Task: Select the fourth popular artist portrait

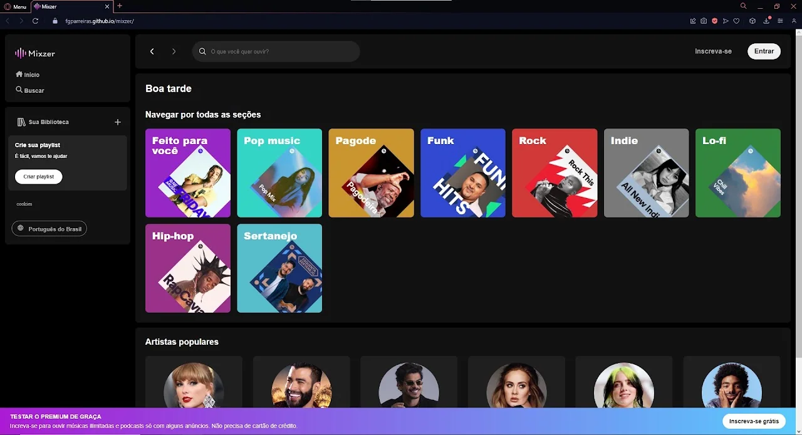Action: (x=516, y=385)
